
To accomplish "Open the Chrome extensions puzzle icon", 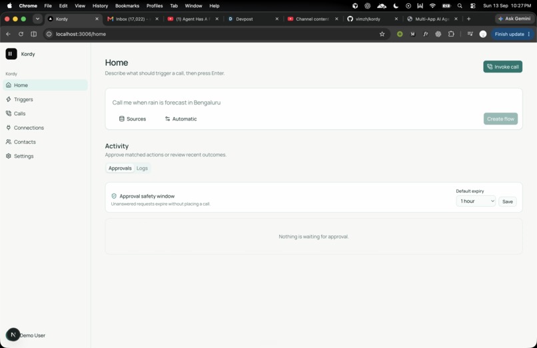I will (451, 34).
